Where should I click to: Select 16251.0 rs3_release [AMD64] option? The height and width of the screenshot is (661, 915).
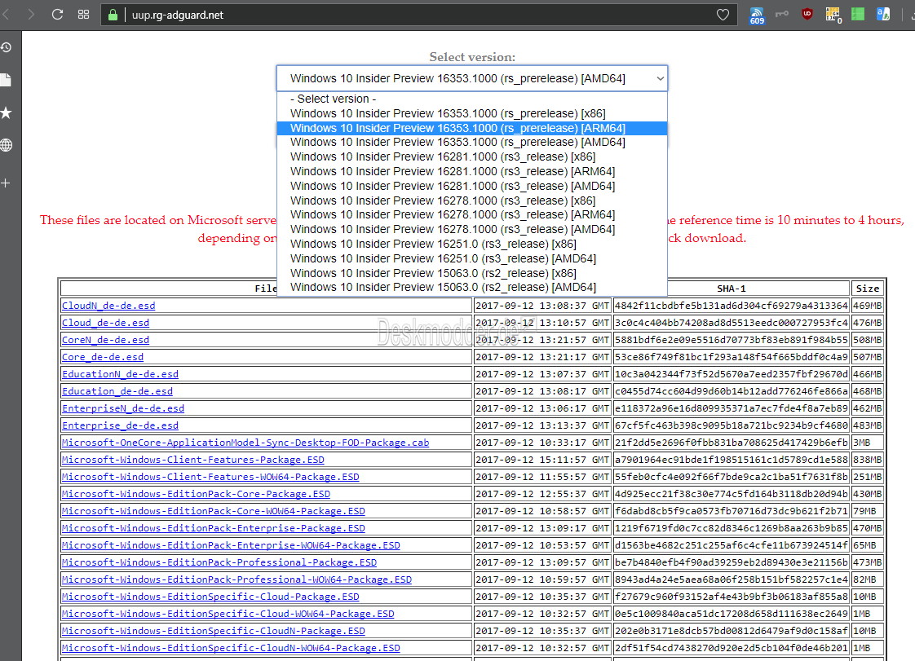[x=472, y=258]
